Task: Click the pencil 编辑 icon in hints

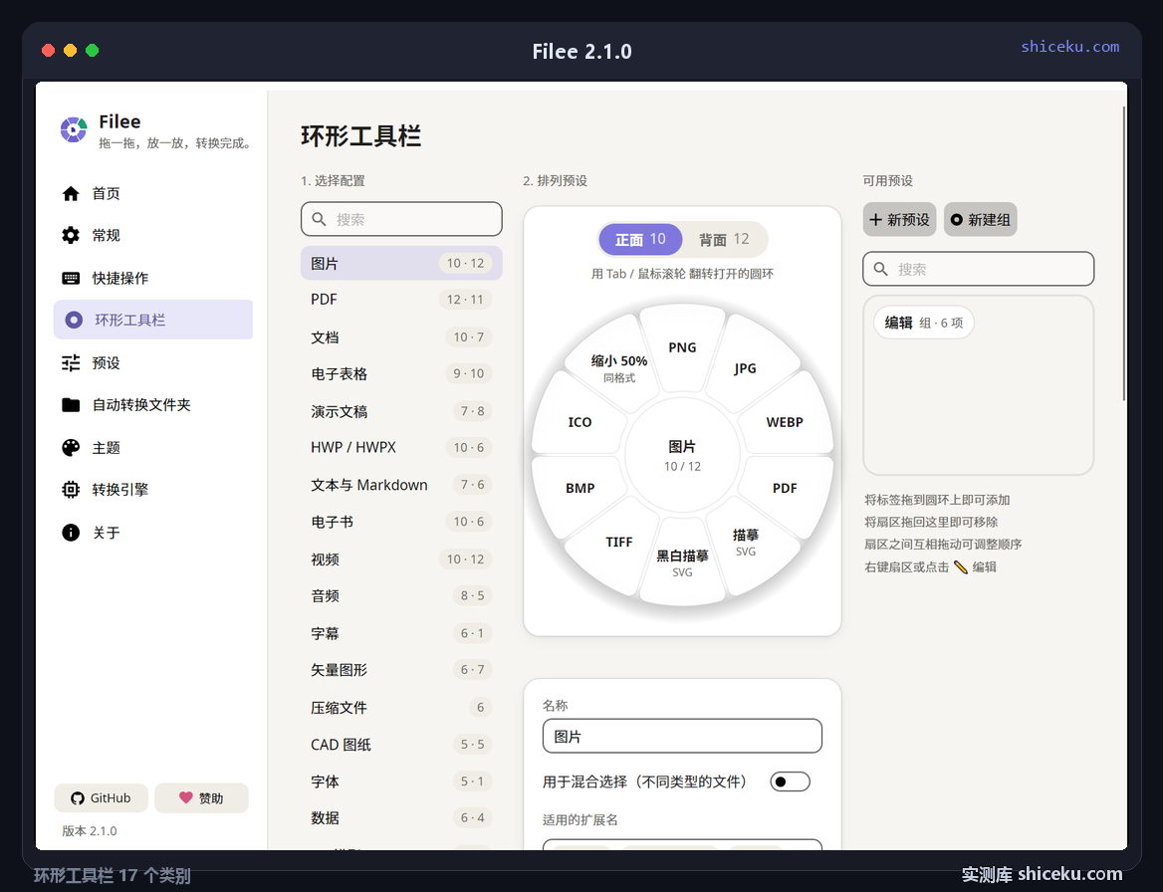Action: (961, 567)
